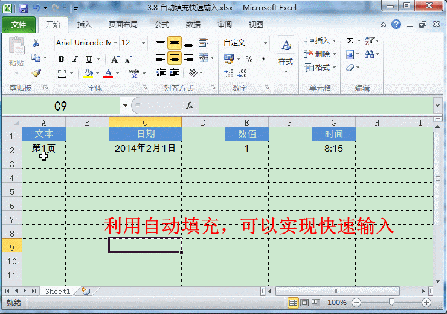Click the Find binoculars icon
This screenshot has width=447, height=314.
(370, 54)
